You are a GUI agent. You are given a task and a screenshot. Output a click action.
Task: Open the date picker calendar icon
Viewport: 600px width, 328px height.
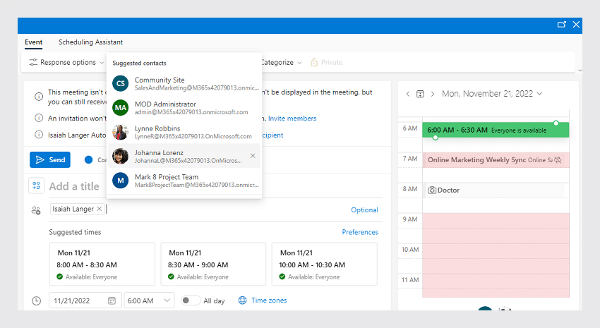pos(112,301)
